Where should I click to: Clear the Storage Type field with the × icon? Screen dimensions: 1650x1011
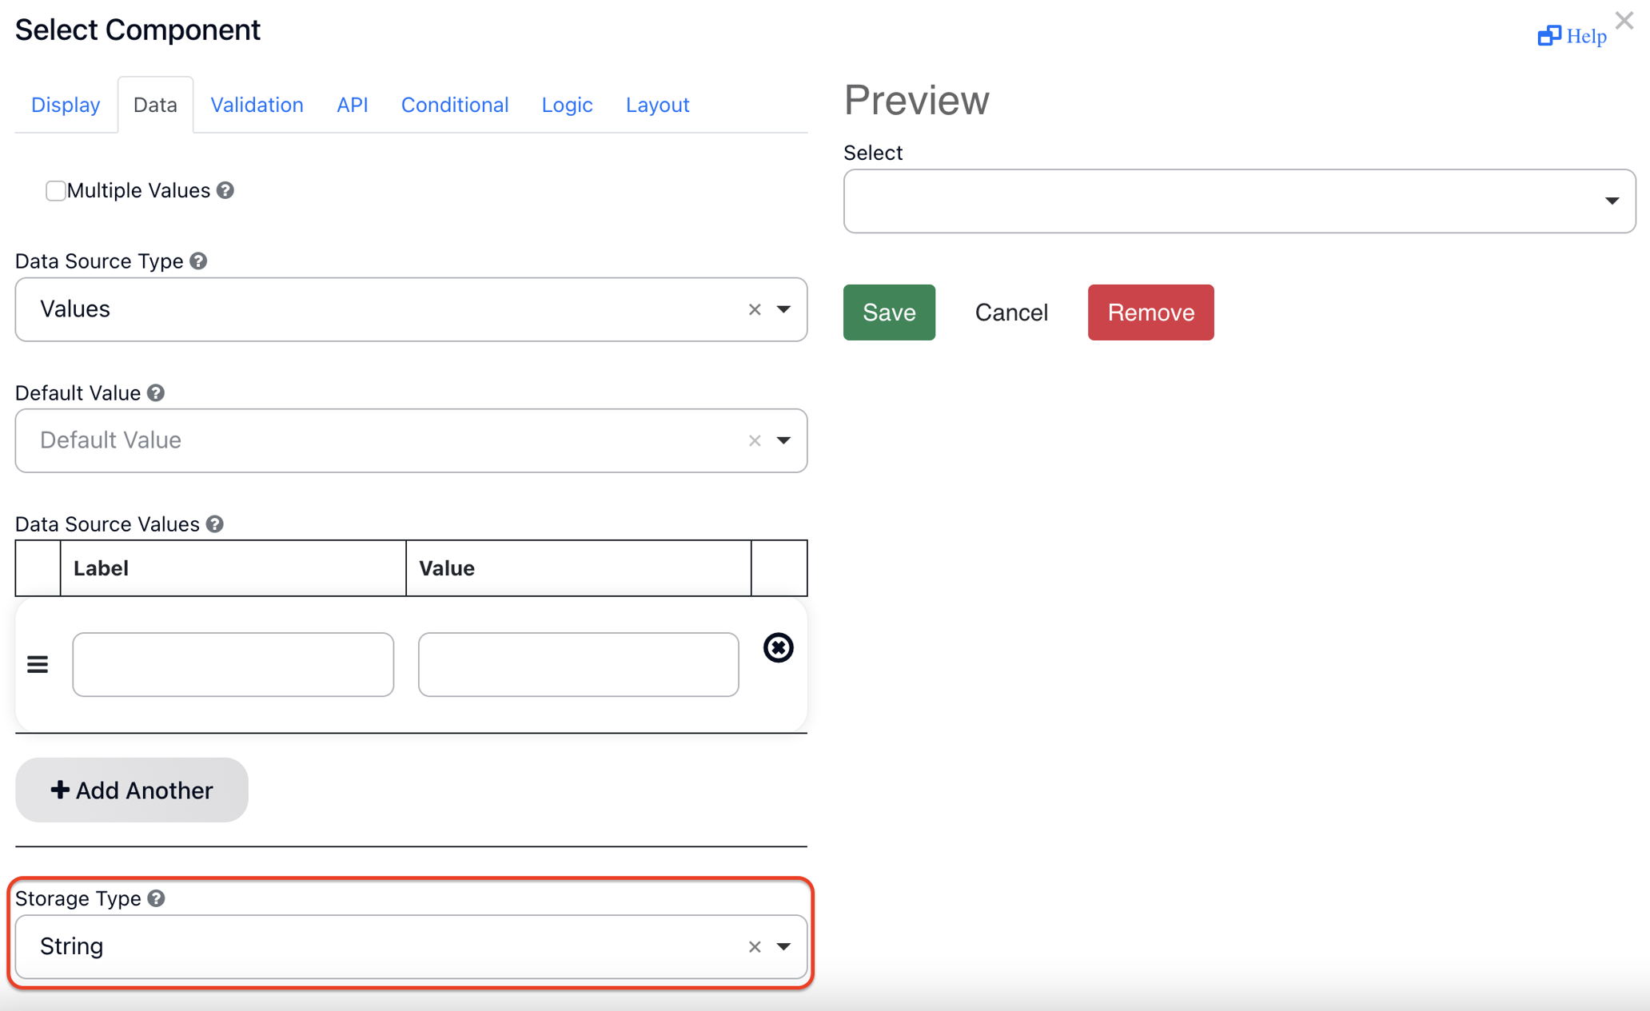753,946
